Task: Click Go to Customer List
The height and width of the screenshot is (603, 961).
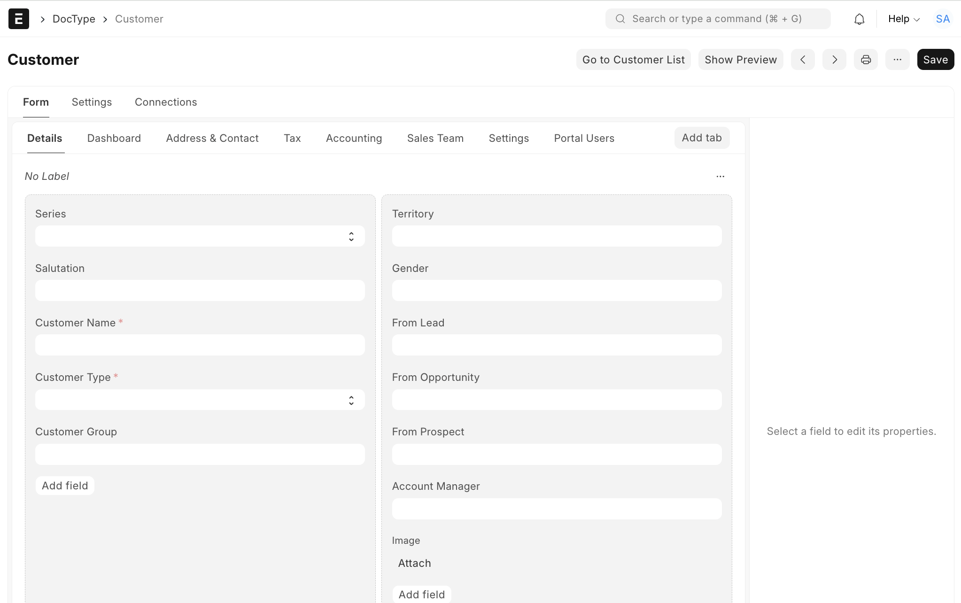Action: pyautogui.click(x=633, y=60)
